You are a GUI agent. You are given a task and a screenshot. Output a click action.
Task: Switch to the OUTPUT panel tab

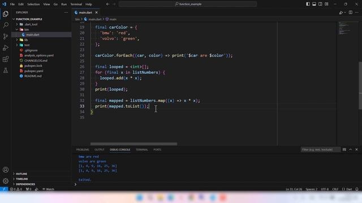(100, 149)
